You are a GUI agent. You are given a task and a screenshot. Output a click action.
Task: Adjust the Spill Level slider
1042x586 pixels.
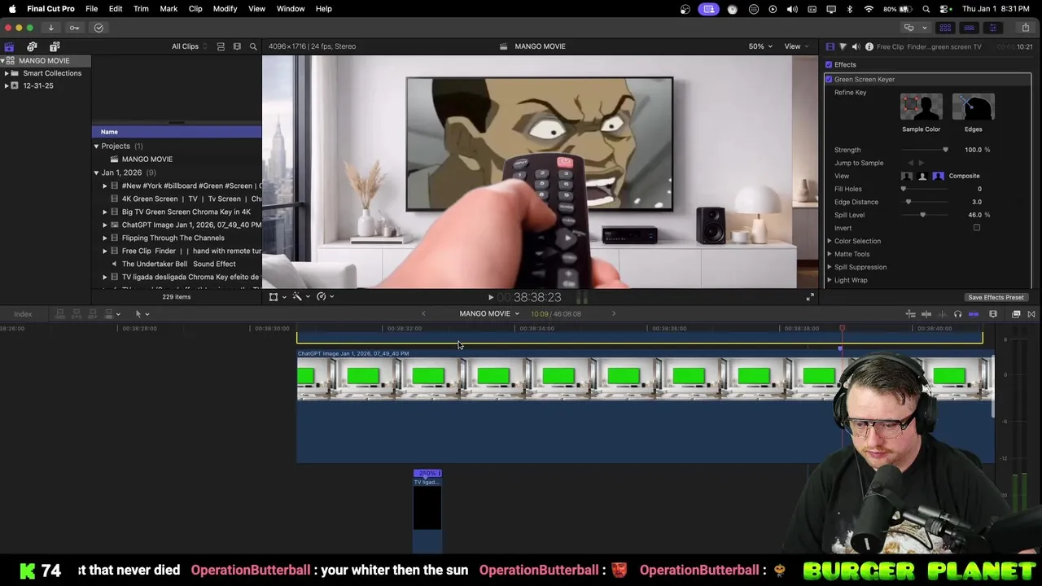point(924,215)
